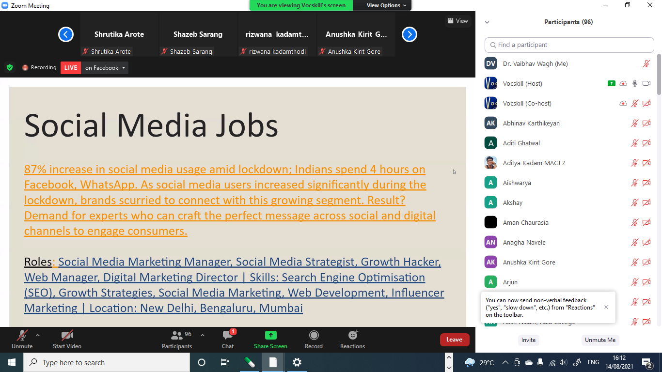Viewport: 662px width, 372px height.
Task: Show next video thumbnails with right arrow
Action: pyautogui.click(x=410, y=34)
